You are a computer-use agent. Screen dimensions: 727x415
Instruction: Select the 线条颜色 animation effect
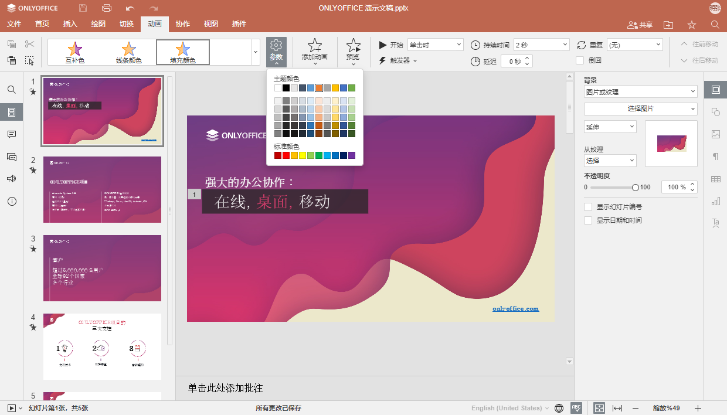(x=129, y=52)
